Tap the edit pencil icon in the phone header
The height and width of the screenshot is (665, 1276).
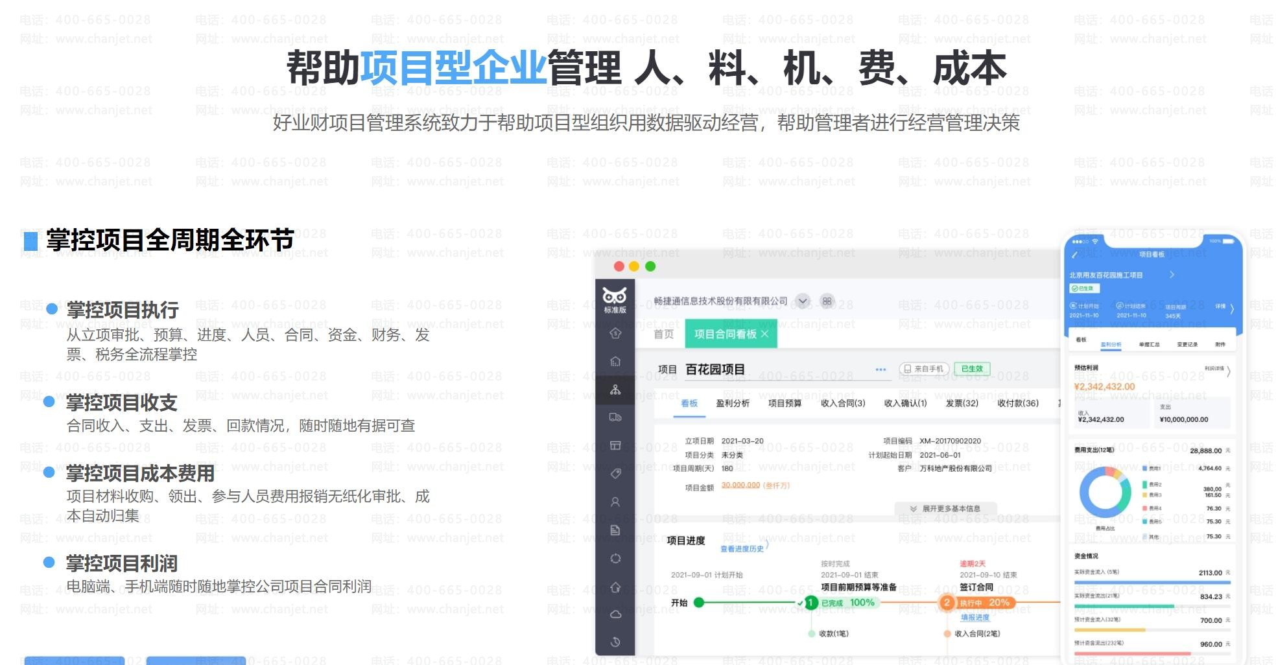(x=1074, y=255)
